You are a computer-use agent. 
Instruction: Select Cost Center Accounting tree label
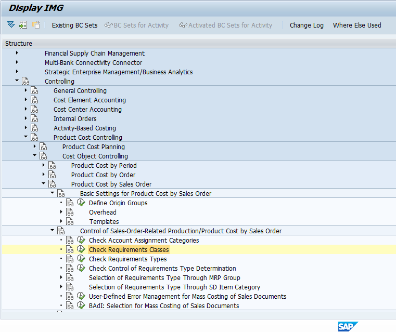coord(87,110)
